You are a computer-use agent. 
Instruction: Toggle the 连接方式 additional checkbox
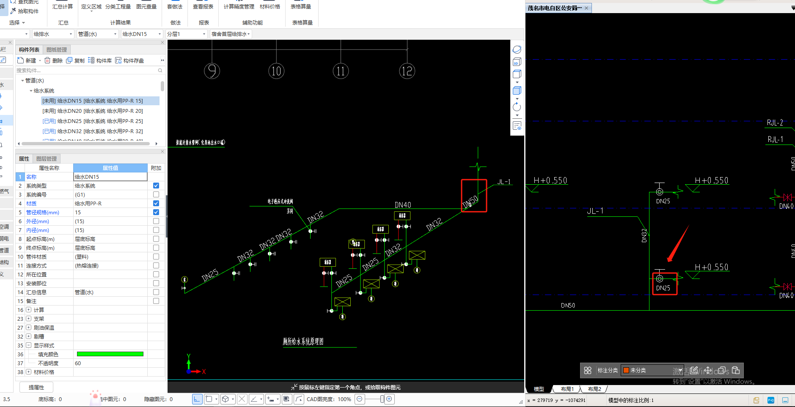pos(156,265)
